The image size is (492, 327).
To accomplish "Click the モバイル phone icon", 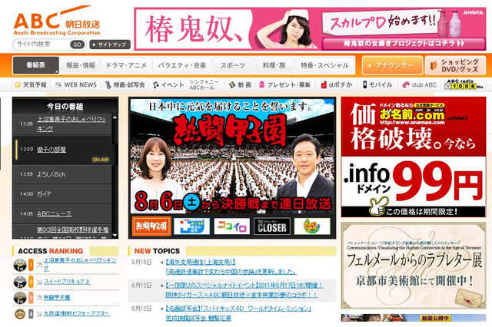I will 364,84.
